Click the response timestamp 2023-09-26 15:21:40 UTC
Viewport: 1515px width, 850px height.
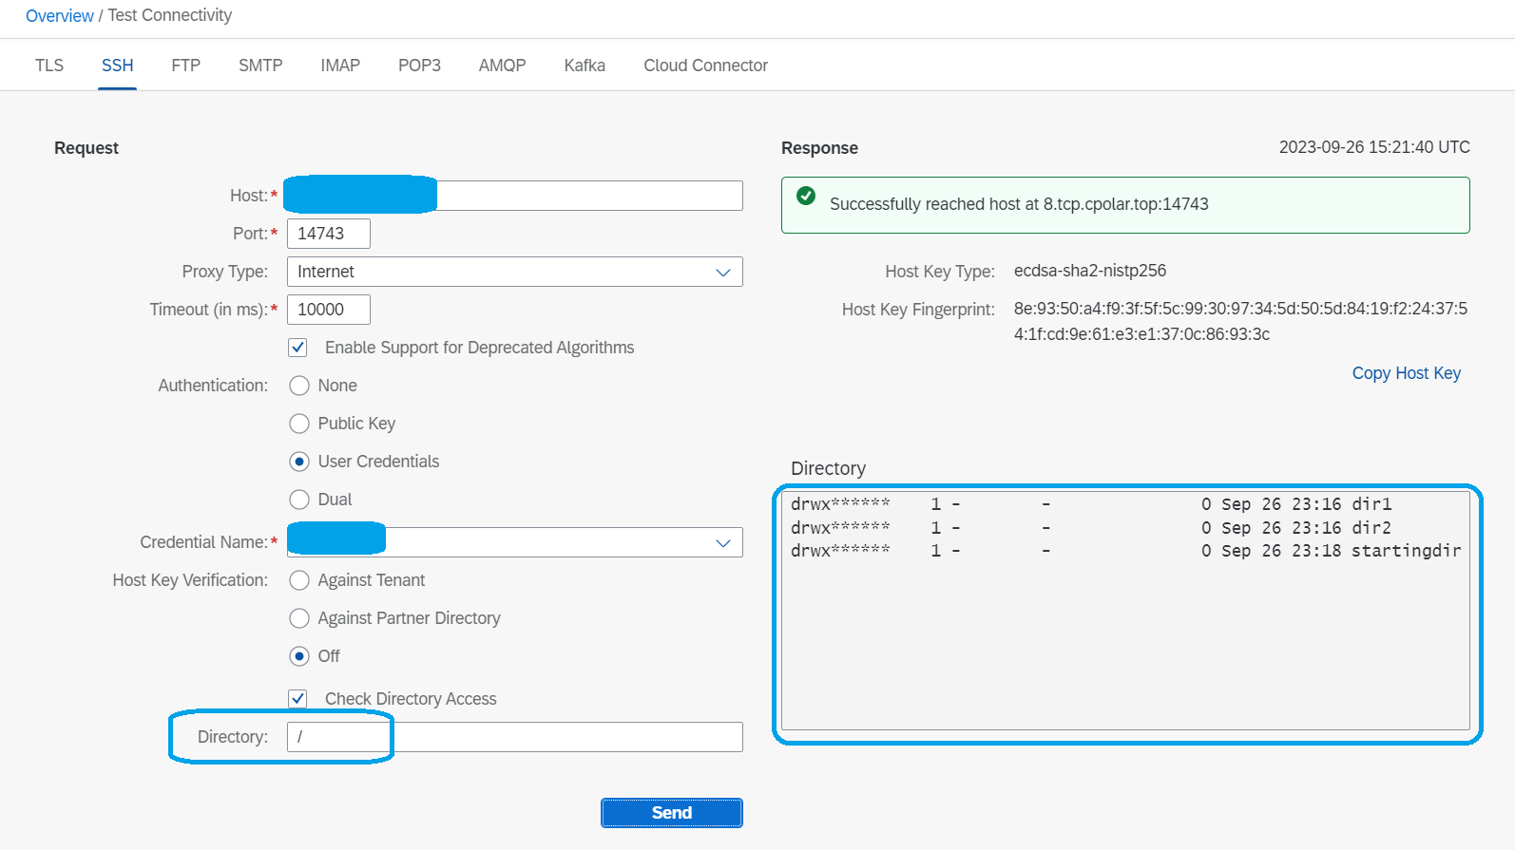point(1374,147)
